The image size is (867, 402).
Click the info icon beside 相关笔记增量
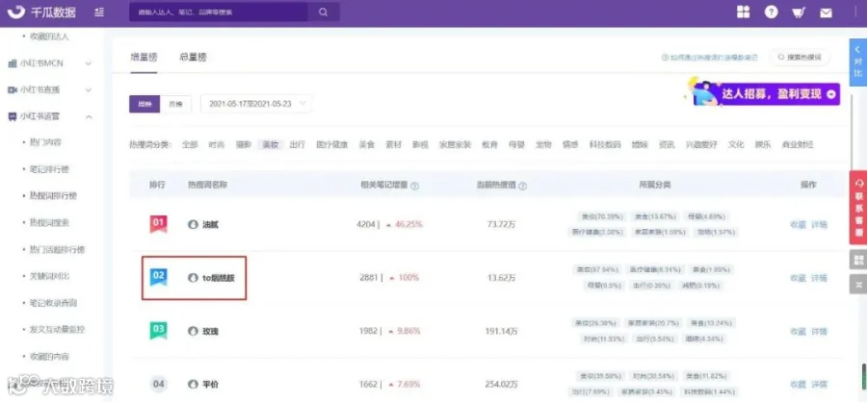414,186
